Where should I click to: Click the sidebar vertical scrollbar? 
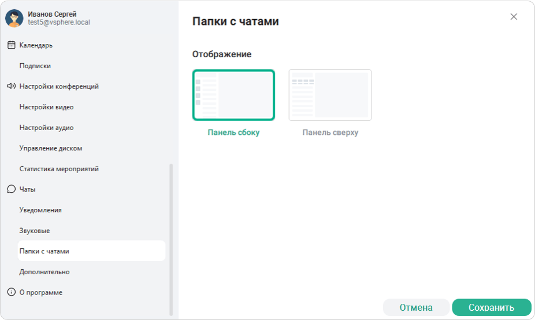point(171,240)
